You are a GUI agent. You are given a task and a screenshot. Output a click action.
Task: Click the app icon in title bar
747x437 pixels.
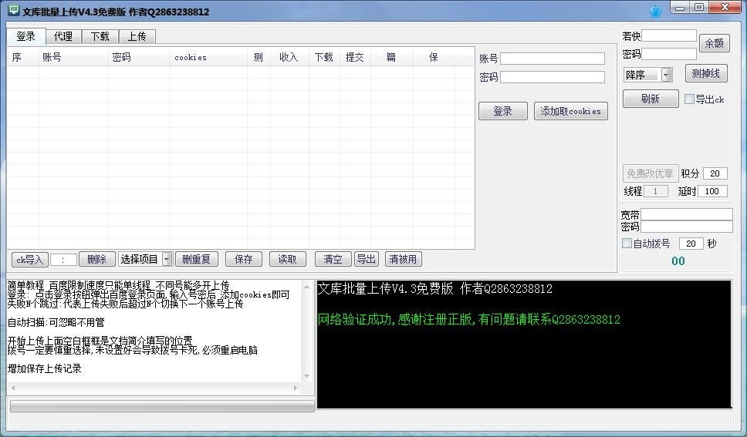pos(13,11)
